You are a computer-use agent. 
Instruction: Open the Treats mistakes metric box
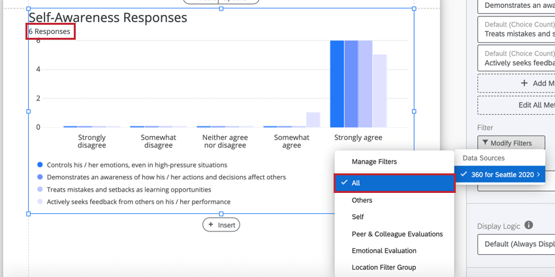pyautogui.click(x=516, y=29)
